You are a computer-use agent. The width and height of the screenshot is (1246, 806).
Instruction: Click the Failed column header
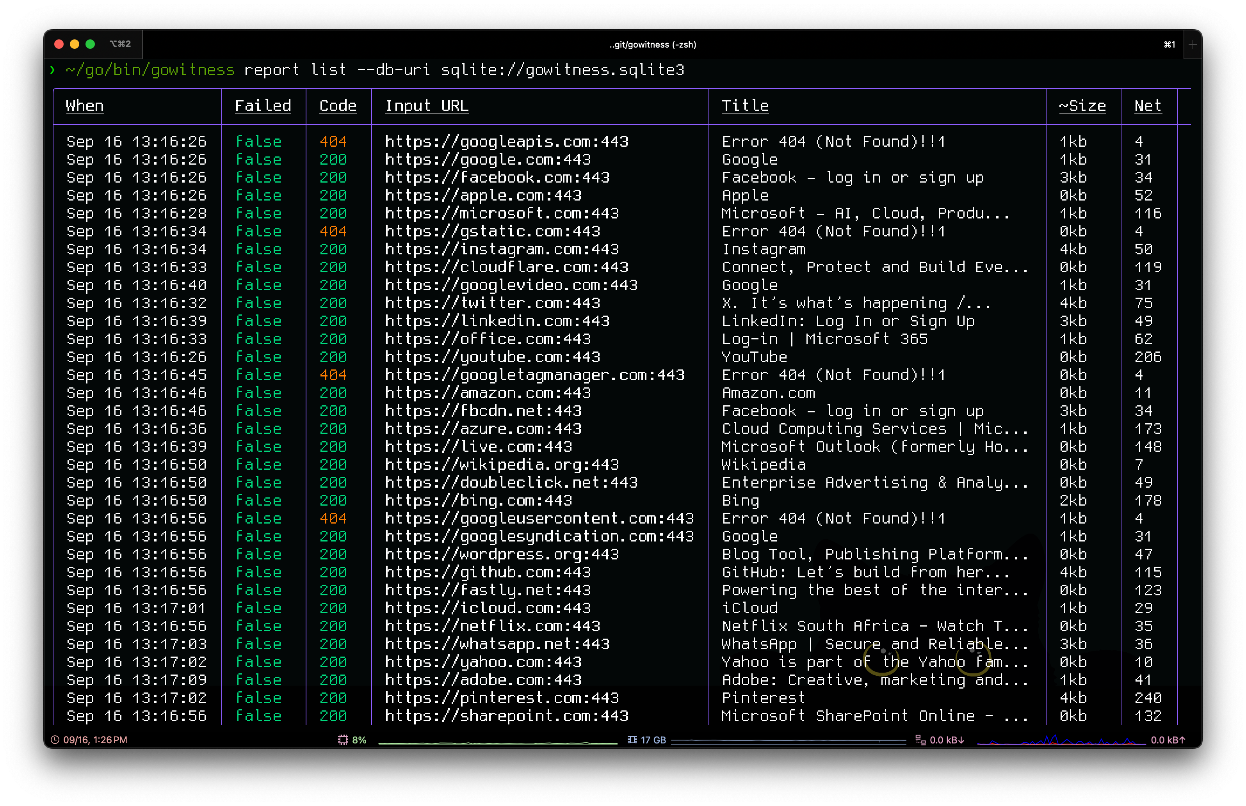263,106
